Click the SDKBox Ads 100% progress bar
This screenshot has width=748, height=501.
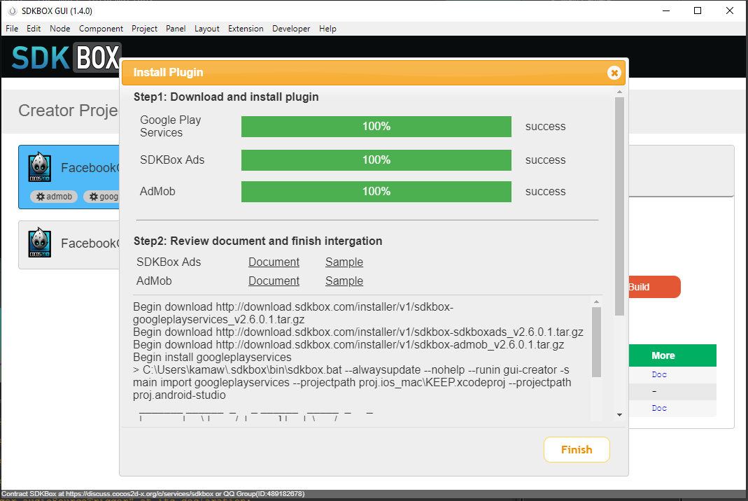[376, 160]
